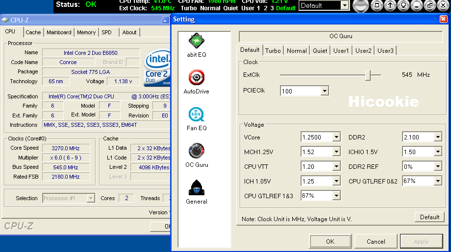Confirm settings with the OK button
Screen dimensions: 451x252
point(330,241)
